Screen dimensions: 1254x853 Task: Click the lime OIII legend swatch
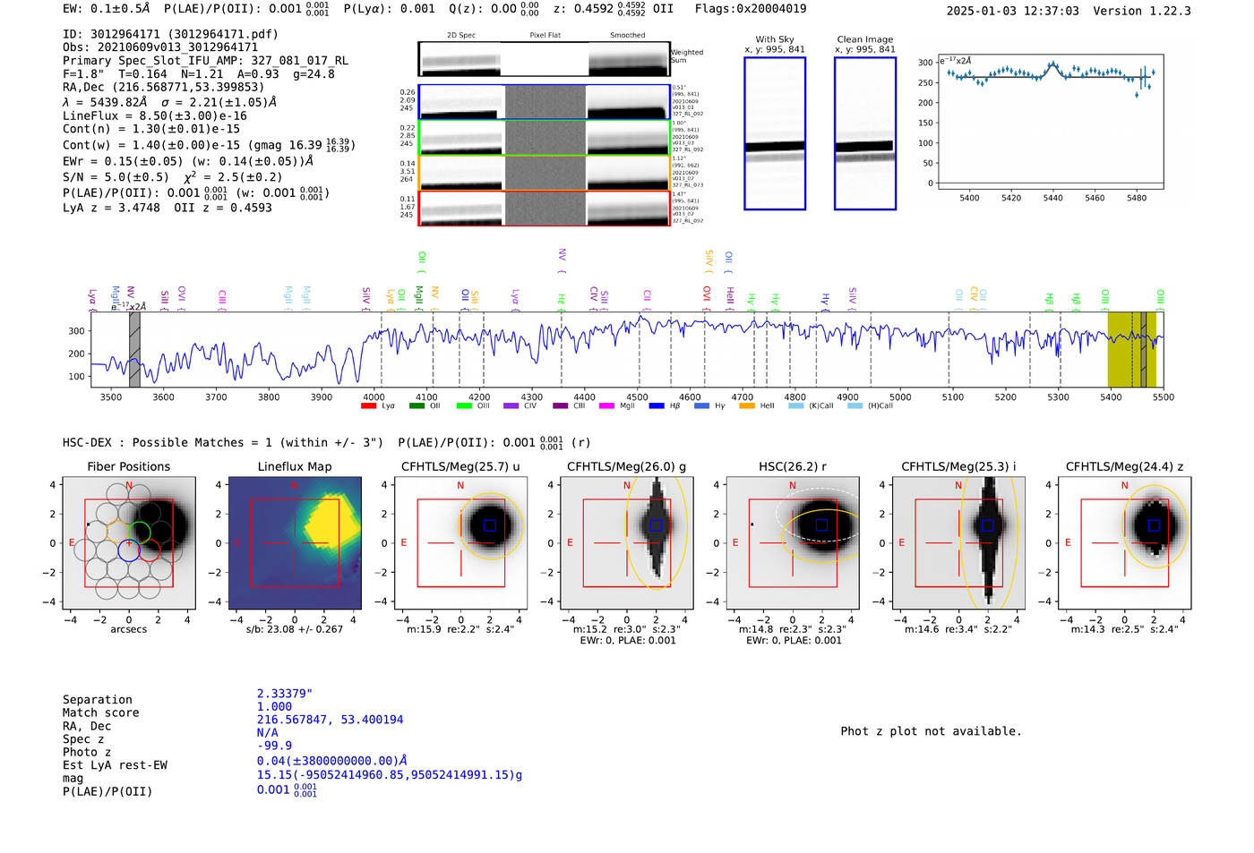pyautogui.click(x=464, y=405)
